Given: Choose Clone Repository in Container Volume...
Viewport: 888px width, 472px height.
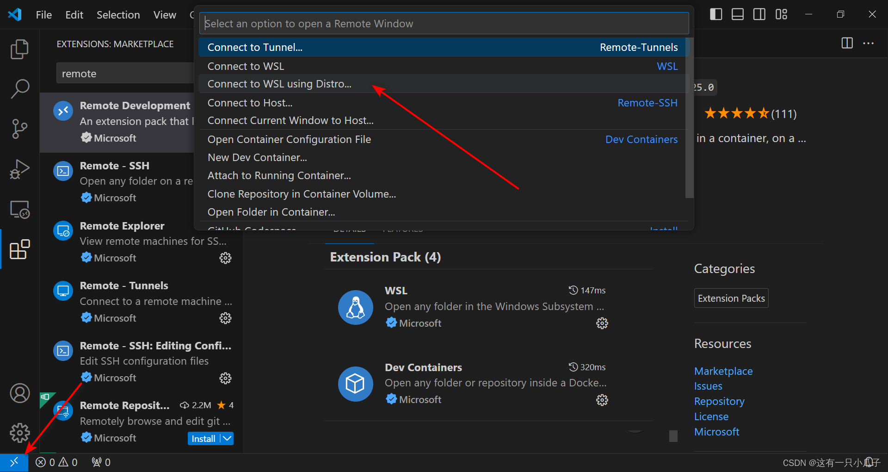Looking at the screenshot, I should click(443, 194).
